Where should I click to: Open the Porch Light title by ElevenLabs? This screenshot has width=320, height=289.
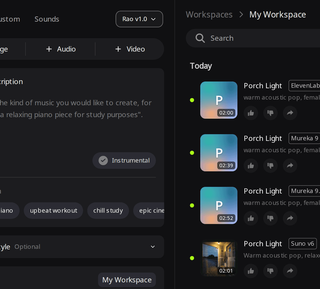click(263, 86)
